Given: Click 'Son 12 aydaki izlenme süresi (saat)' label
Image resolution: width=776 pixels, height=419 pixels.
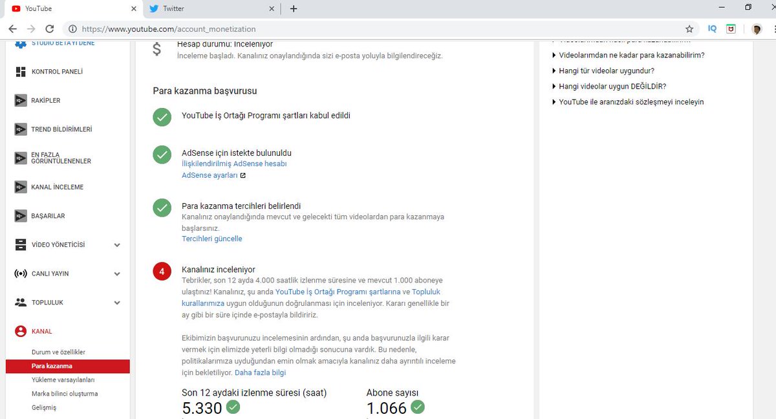Looking at the screenshot, I should tap(254, 392).
